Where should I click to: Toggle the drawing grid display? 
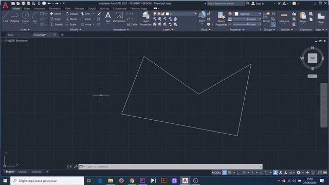pyautogui.click(x=225, y=173)
